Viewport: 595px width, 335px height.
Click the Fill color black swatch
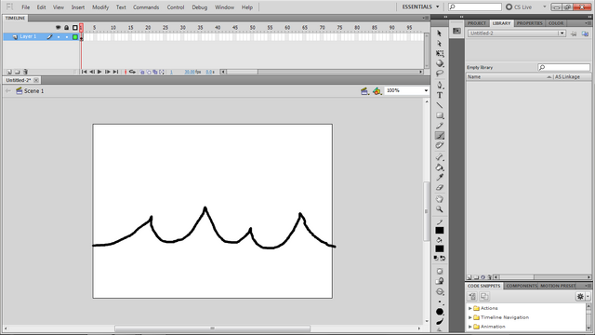pyautogui.click(x=440, y=248)
